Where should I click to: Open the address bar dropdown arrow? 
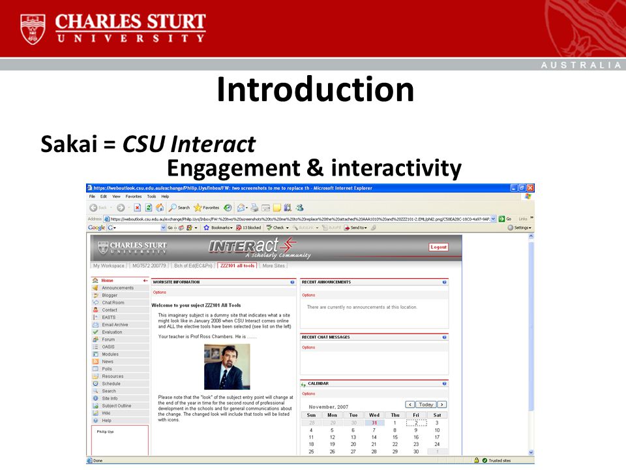tap(494, 219)
